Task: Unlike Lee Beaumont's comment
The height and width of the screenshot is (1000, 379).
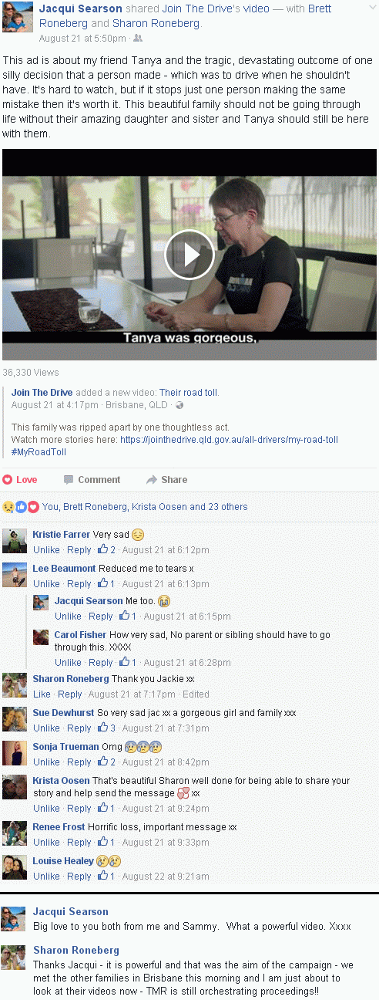Action: [46, 584]
